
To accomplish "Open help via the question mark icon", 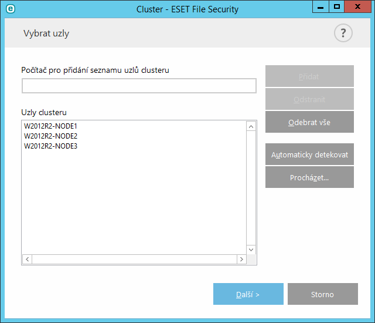I will click(x=343, y=33).
